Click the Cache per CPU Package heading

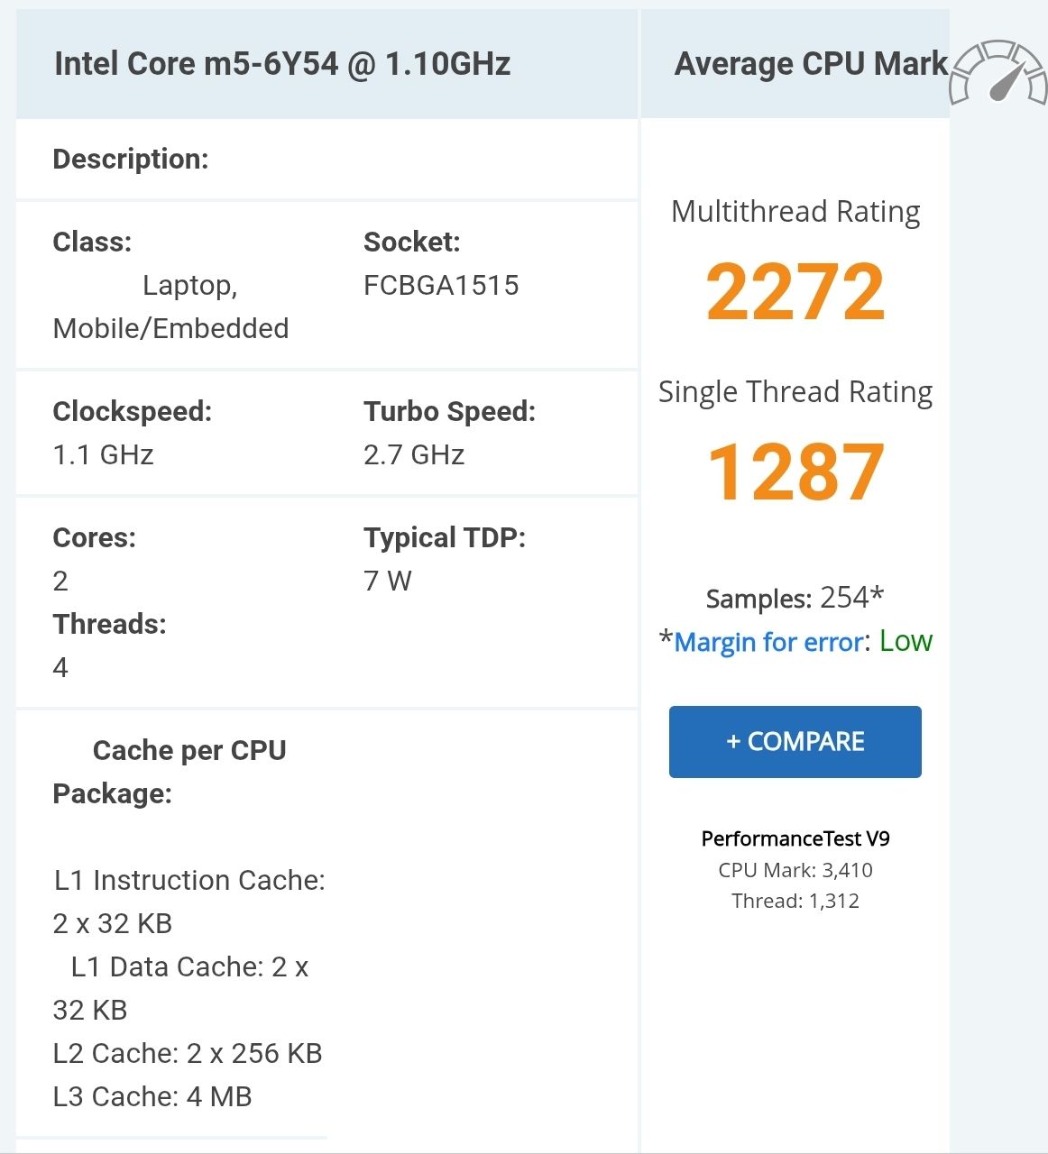coord(170,771)
